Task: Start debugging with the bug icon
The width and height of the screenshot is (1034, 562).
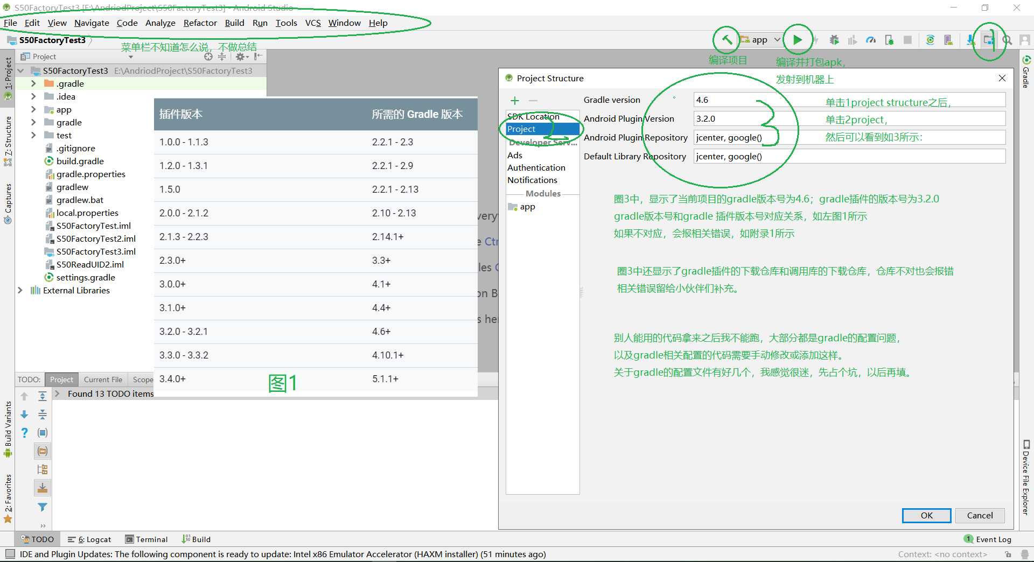Action: click(x=834, y=40)
